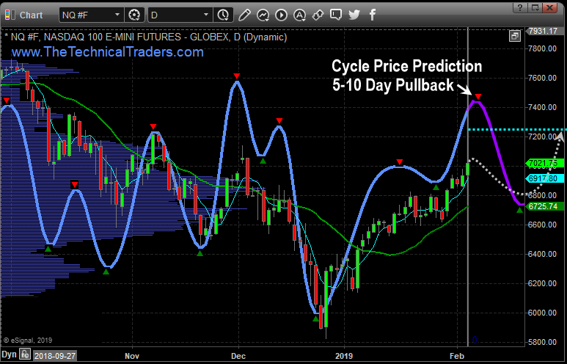Click the 7800.00 price axis label

542,48
